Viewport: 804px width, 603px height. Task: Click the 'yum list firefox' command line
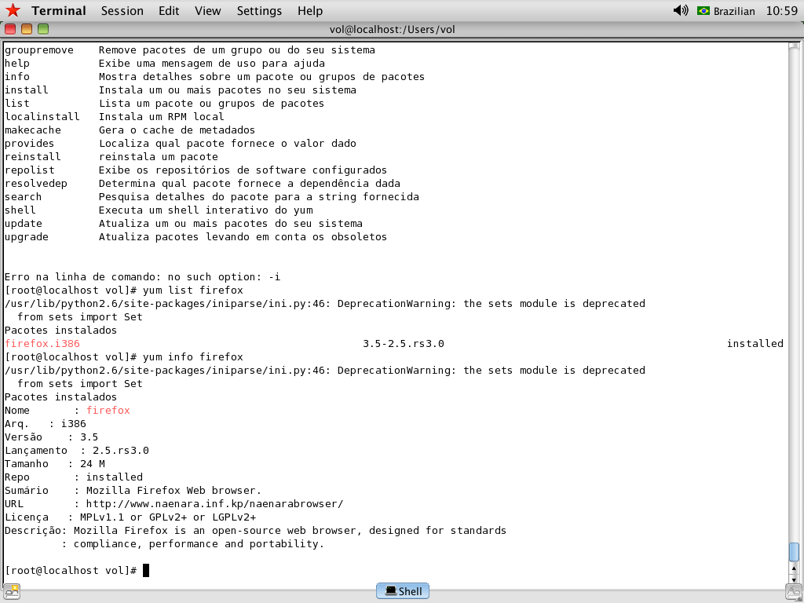124,291
